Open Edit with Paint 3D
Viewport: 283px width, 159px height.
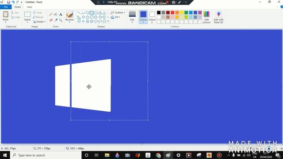coord(218,17)
